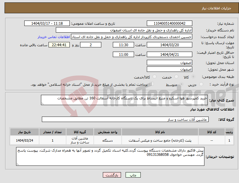This screenshot has width=239, height=183.
Task: Click the شماره نیاز field 1104005140000042
Action: pyautogui.click(x=169, y=24)
